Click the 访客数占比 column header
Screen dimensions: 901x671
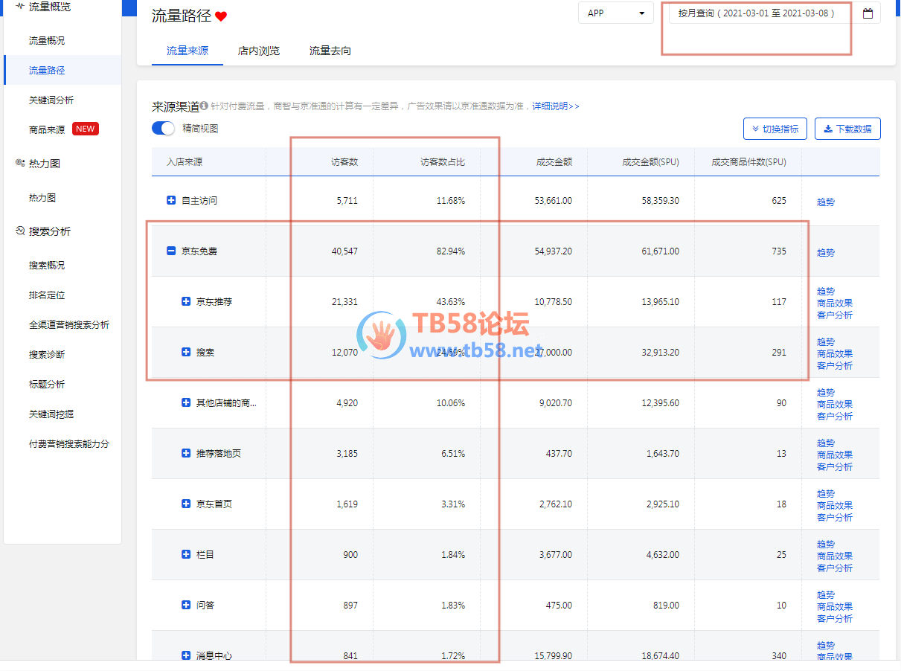443,161
